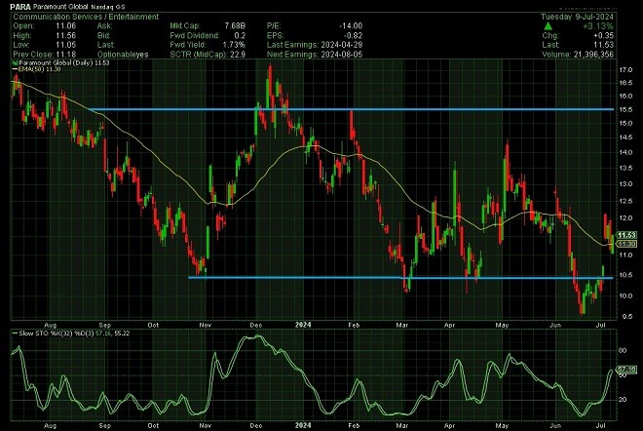The height and width of the screenshot is (431, 643).
Task: Click the 15.5 price axis label
Action: point(625,110)
